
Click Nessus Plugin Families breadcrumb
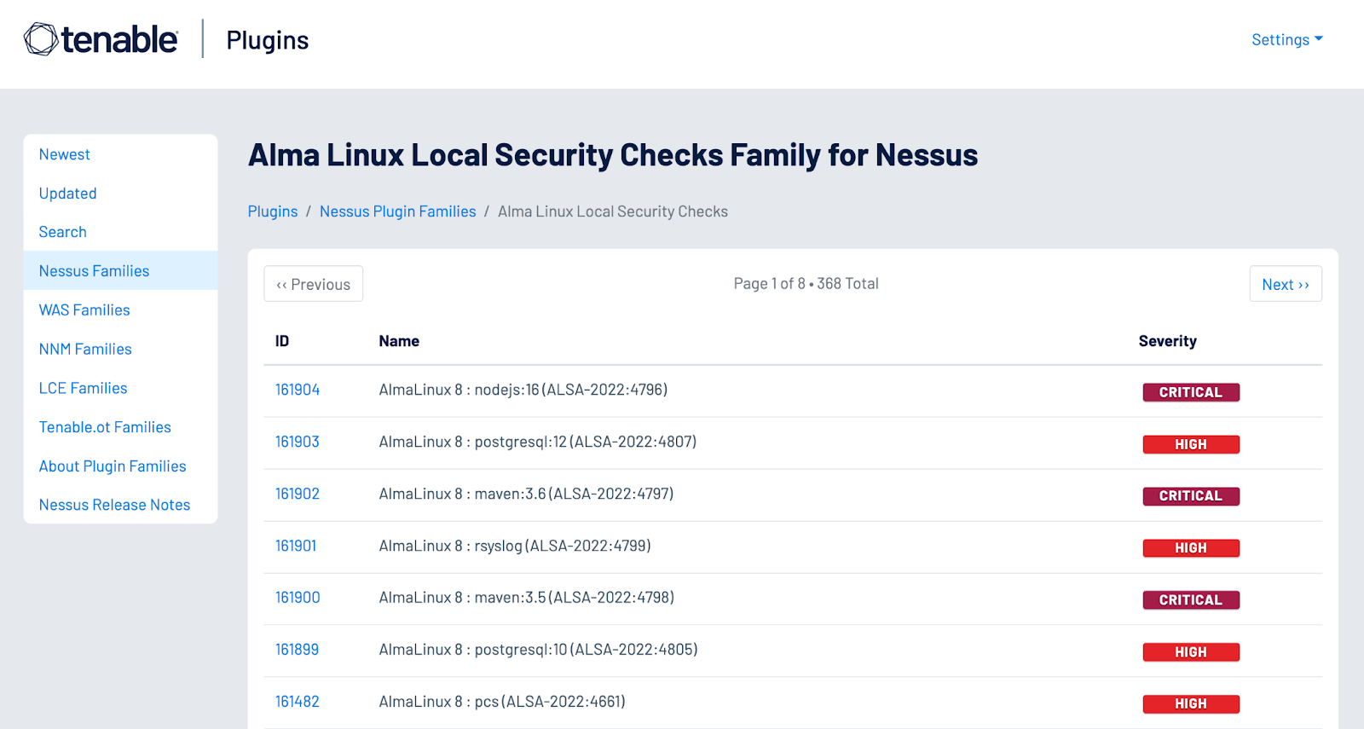coord(397,211)
